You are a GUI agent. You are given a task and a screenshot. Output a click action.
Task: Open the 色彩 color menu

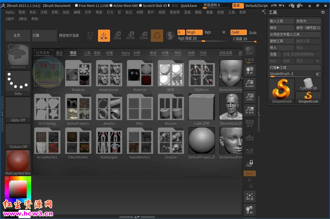point(33,12)
